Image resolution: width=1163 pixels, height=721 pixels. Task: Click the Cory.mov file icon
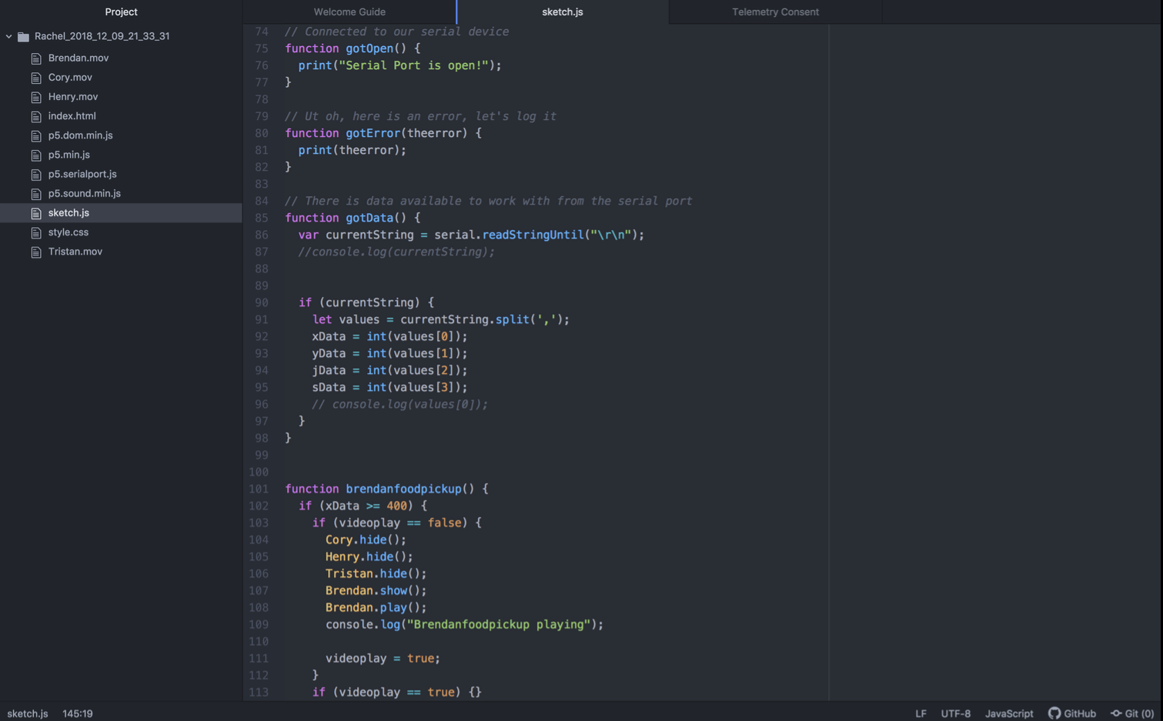36,78
